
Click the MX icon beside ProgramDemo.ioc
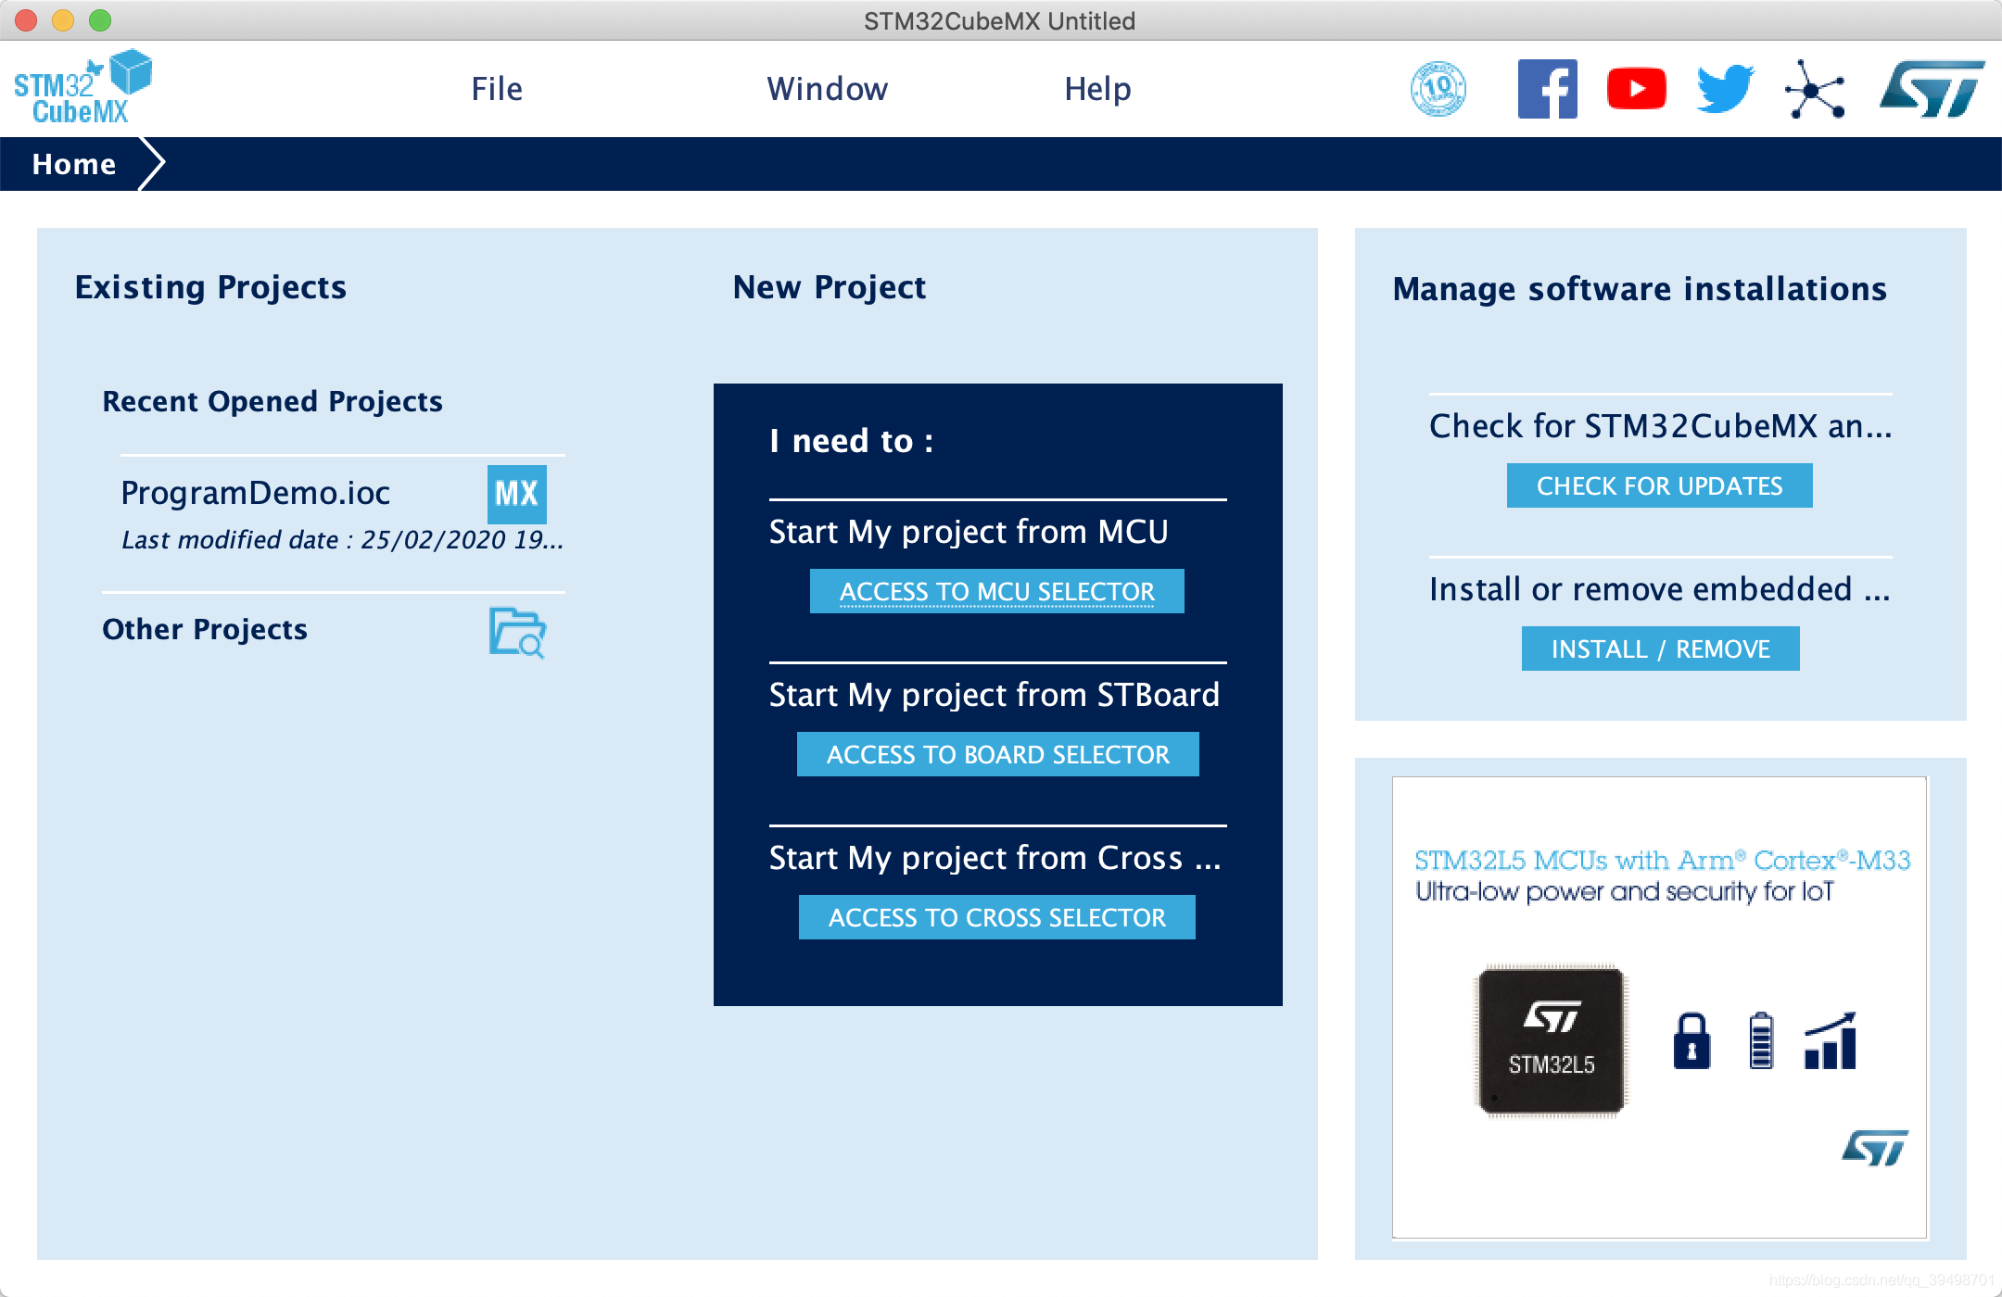click(x=516, y=494)
